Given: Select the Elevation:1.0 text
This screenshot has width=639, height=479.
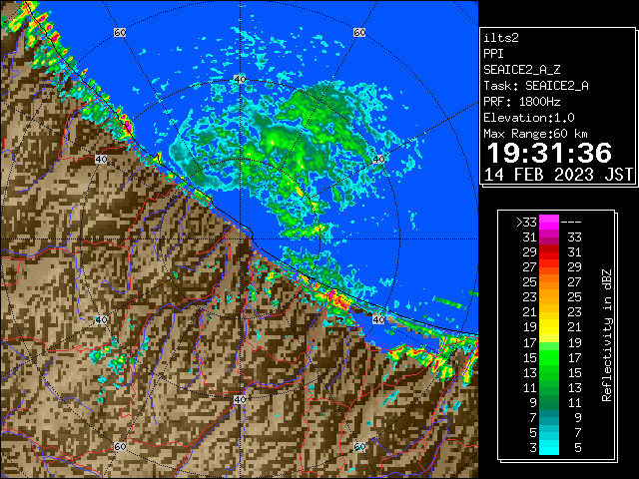Looking at the screenshot, I should pyautogui.click(x=529, y=118).
